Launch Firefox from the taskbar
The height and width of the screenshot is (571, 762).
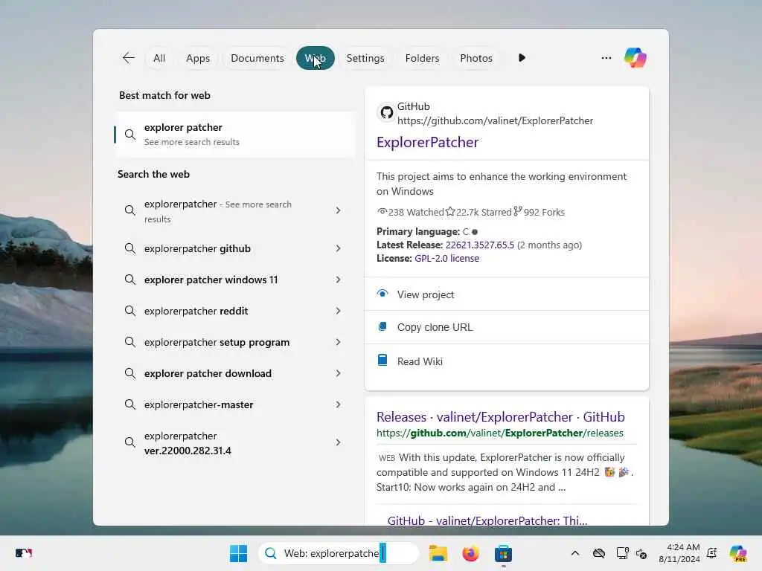470,553
